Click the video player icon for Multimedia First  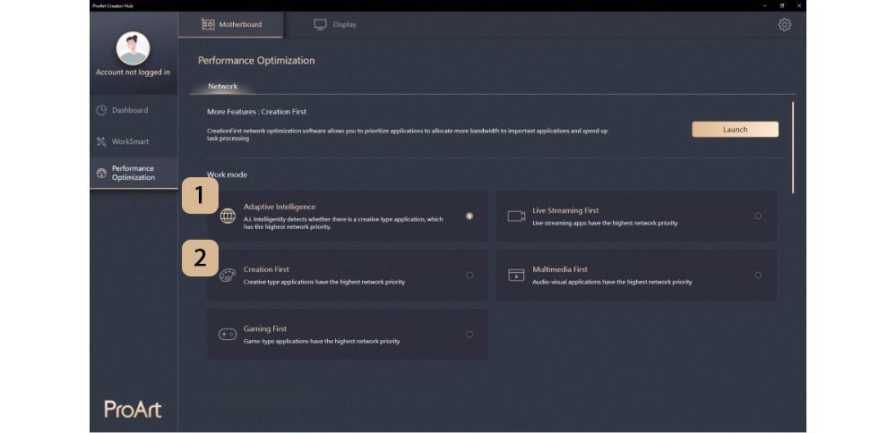[516, 275]
